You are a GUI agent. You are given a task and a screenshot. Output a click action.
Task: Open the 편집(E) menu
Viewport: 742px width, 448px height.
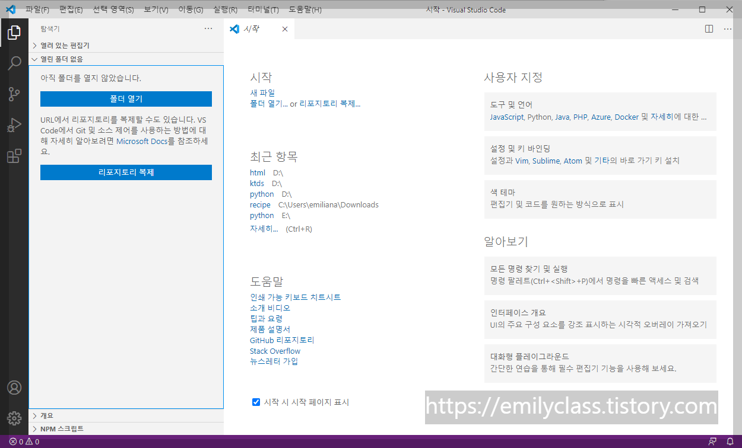point(71,10)
